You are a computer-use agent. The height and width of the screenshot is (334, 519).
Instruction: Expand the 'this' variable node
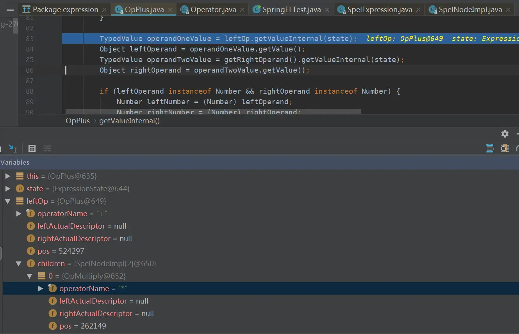[x=7, y=176]
